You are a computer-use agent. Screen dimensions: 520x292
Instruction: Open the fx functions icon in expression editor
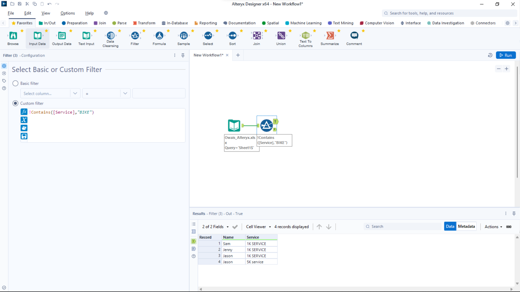click(24, 112)
